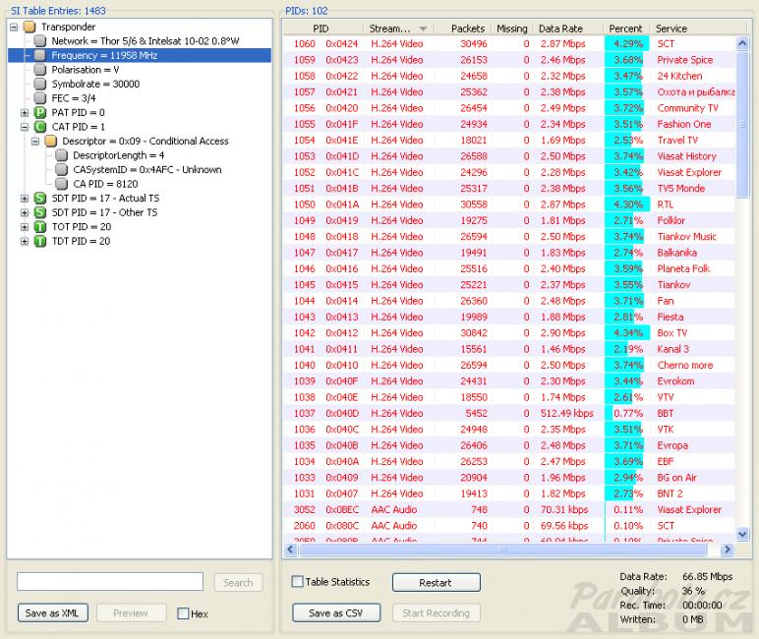Select the Fashion One row
Image resolution: width=759 pixels, height=639 pixels.
[x=509, y=124]
